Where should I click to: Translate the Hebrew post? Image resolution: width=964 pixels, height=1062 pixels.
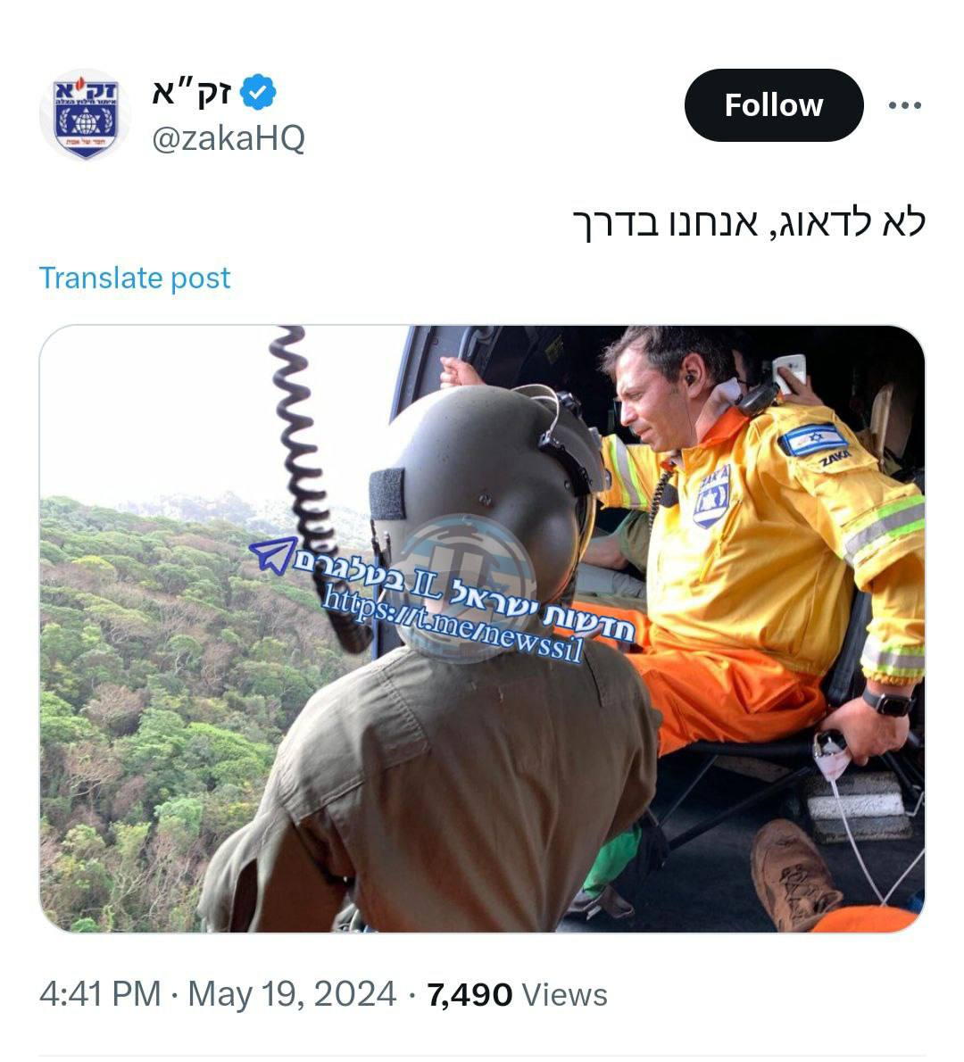click(135, 278)
